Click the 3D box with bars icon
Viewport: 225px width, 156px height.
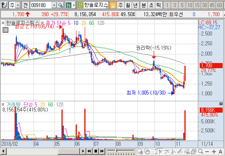(187, 151)
